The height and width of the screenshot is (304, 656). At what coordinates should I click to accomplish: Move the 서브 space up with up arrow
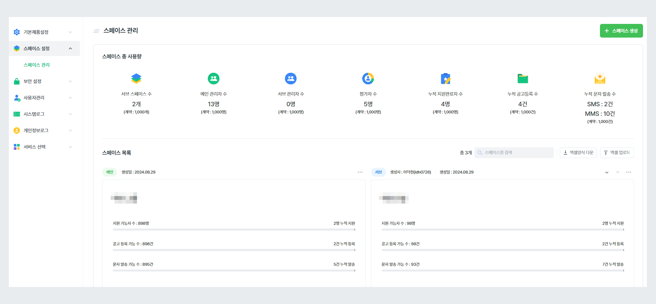618,172
